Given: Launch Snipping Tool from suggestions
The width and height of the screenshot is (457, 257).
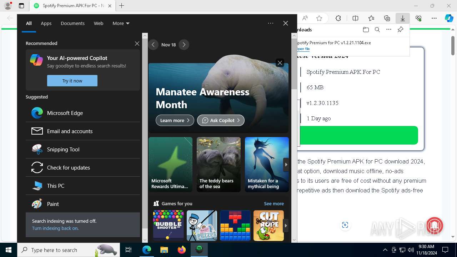Looking at the screenshot, I should click(83, 149).
